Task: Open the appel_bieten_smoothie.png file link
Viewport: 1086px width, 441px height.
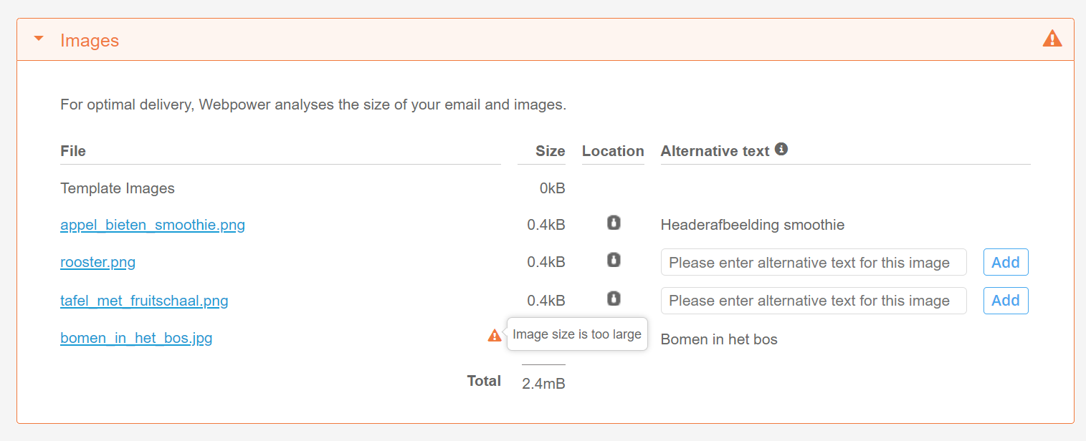Action: point(153,225)
